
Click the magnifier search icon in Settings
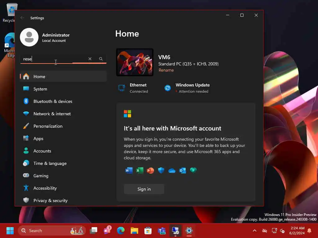pyautogui.click(x=101, y=59)
